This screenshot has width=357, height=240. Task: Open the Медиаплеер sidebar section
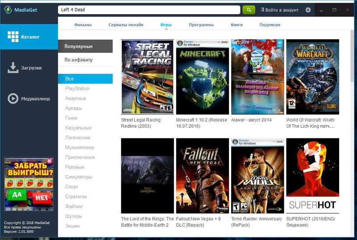point(29,99)
